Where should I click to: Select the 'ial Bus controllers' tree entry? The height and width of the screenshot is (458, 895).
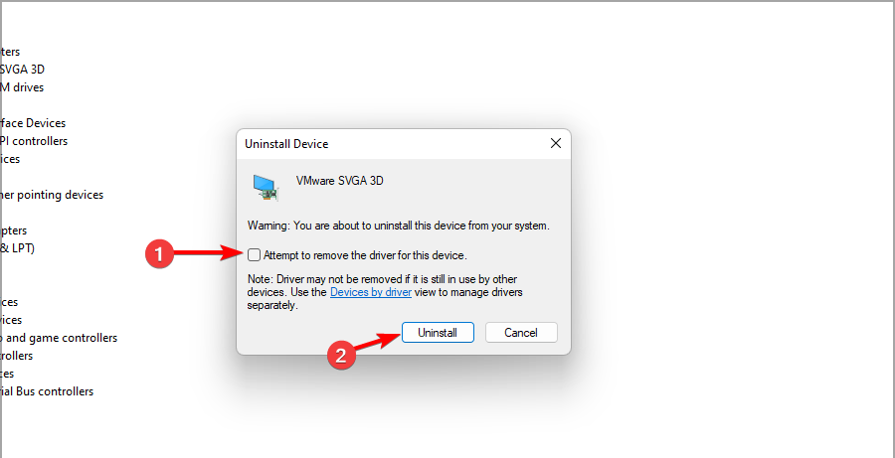48,391
